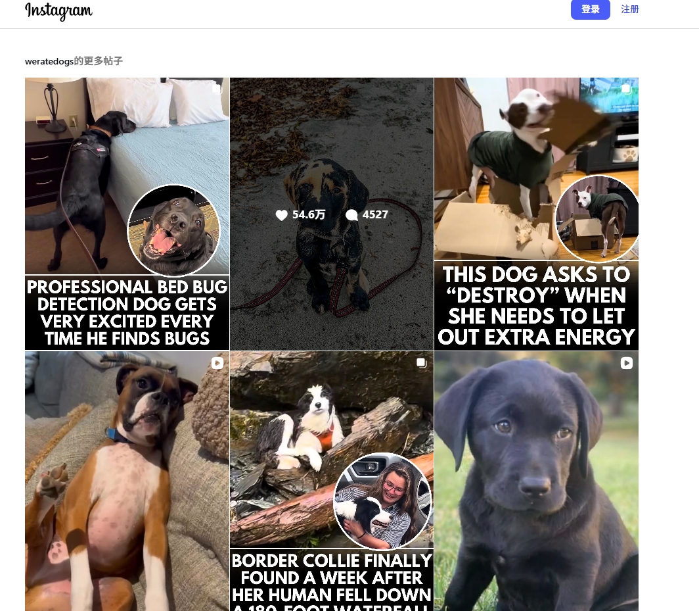Image resolution: width=699 pixels, height=611 pixels.
Task: Click the reel icon on boxer dog post
Action: point(217,363)
